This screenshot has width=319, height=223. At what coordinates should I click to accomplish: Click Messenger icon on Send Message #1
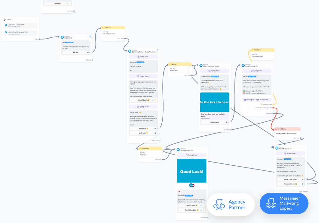[x=243, y=65]
